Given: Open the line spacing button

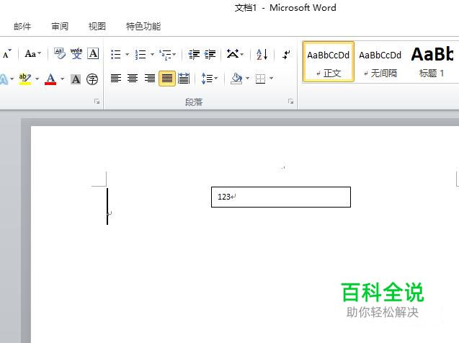Looking at the screenshot, I should [209, 79].
